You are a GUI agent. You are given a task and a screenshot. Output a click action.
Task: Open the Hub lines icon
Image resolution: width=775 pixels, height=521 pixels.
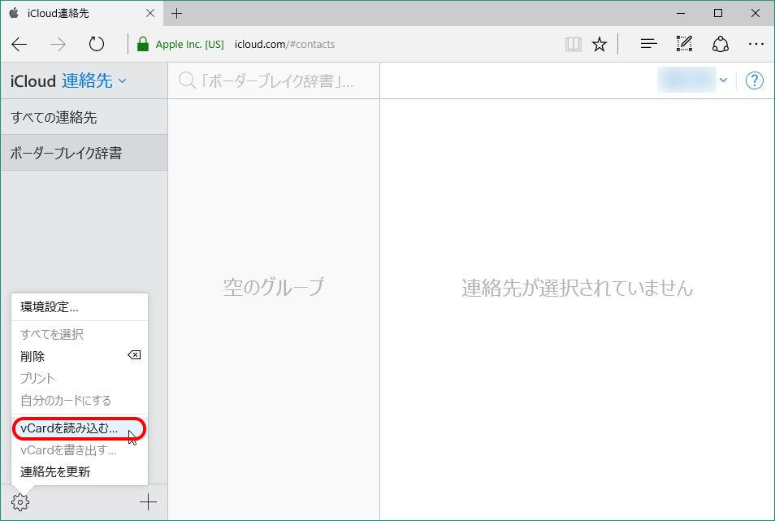tap(648, 44)
